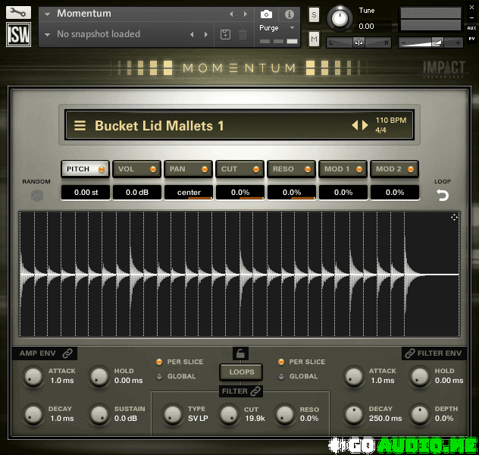Viewport: 479px width, 455px height.
Task: Click the Mute M button
Action: pos(315,39)
